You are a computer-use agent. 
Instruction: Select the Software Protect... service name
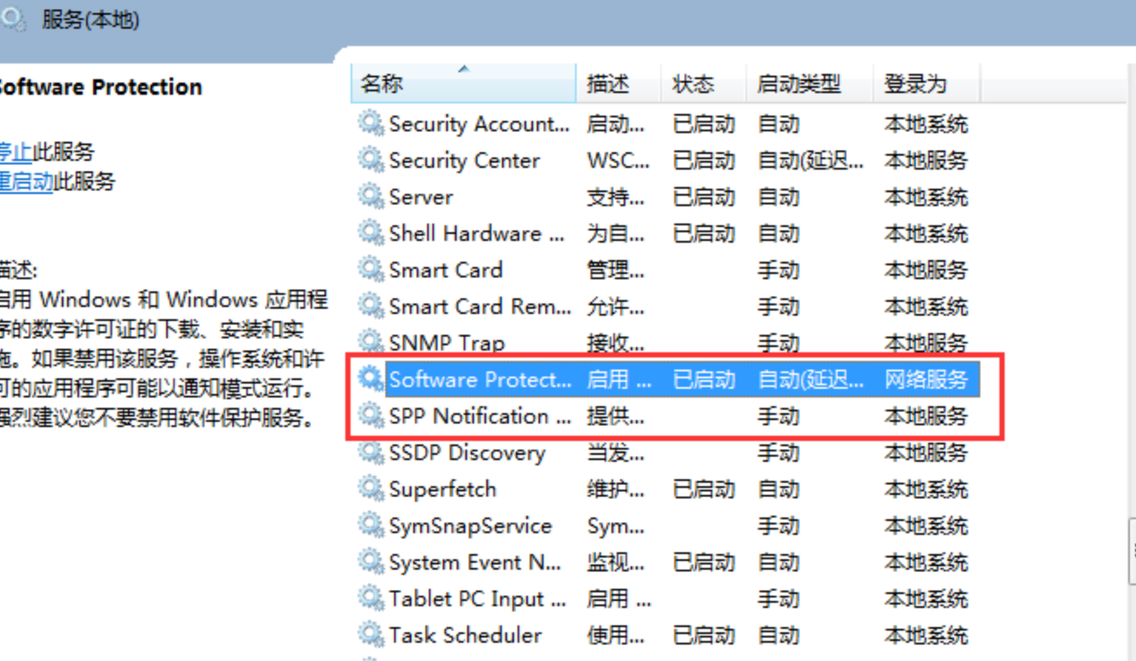pos(480,379)
